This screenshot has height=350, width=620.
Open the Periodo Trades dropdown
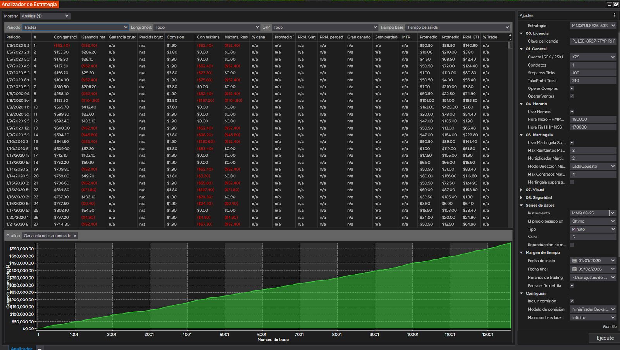click(75, 27)
